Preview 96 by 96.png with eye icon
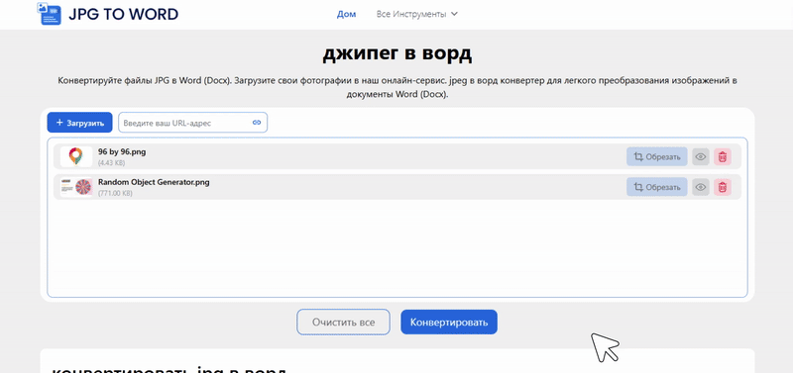 pyautogui.click(x=701, y=157)
